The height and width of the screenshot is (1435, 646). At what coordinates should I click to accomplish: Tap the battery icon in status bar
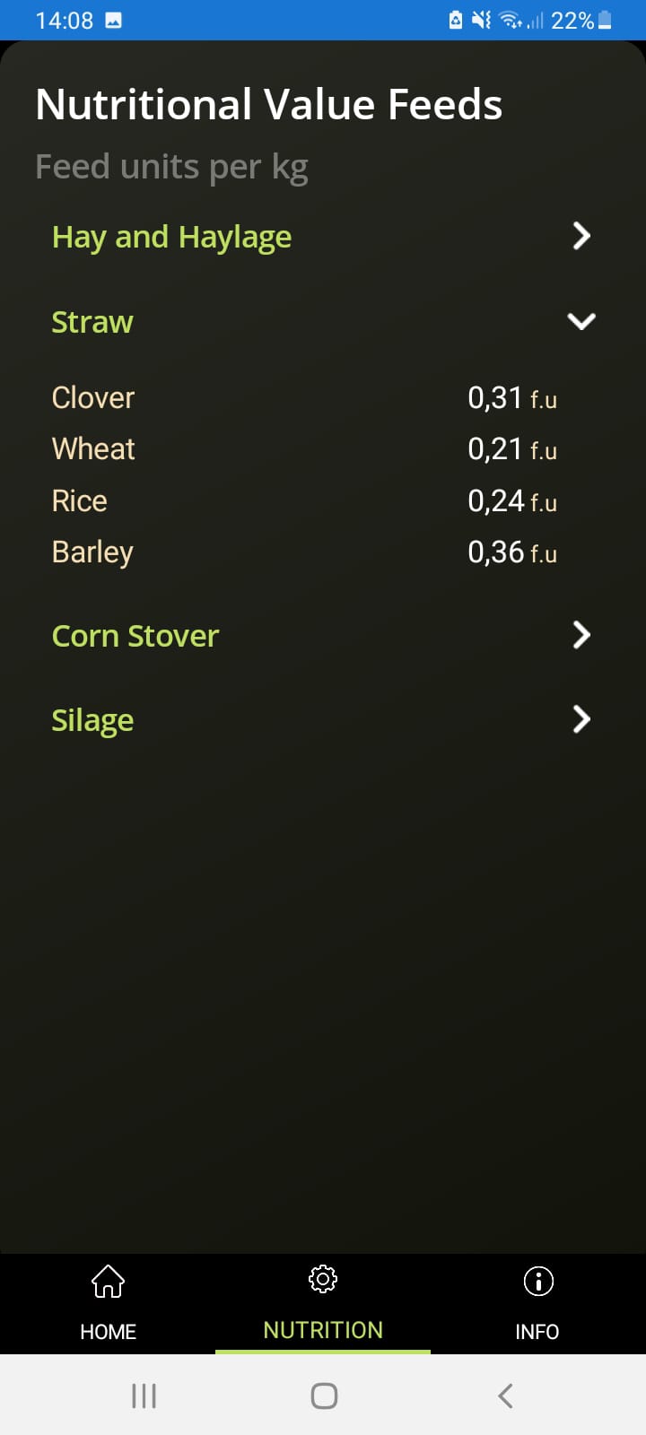click(x=605, y=20)
